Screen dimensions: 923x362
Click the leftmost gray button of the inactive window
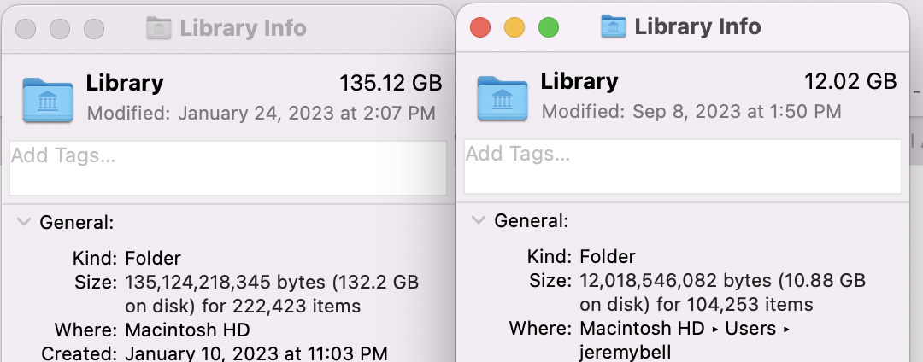click(26, 28)
